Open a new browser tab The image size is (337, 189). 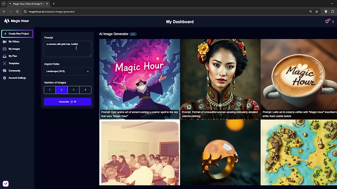[54, 4]
